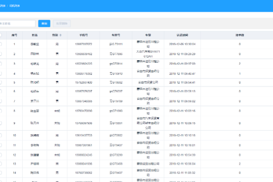Click plate number 云GT3299 in row 12

116,155
